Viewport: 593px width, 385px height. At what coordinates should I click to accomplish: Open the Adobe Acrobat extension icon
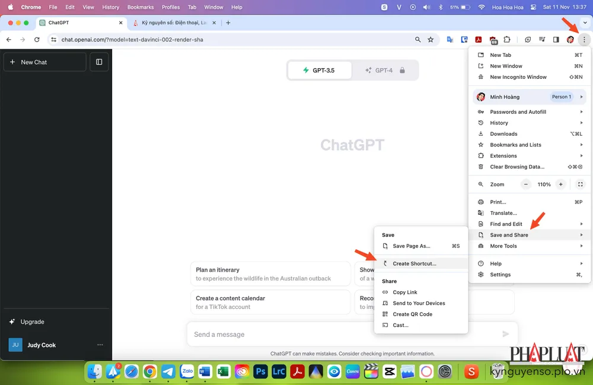click(x=479, y=39)
